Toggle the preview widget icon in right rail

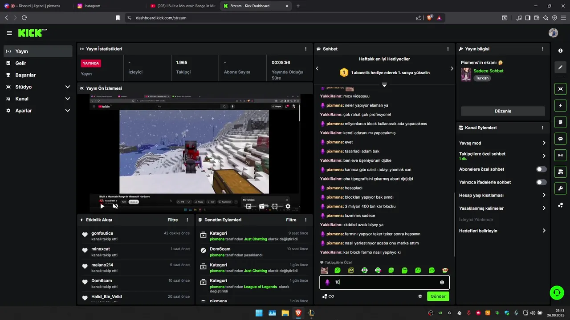tap(560, 89)
